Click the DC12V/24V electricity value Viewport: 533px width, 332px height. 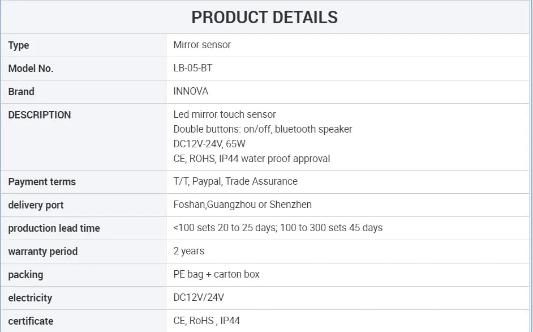tap(199, 297)
